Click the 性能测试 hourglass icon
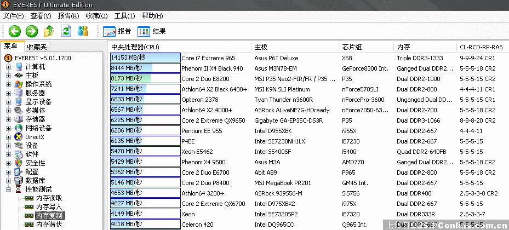This screenshot has height=230, width=509. pyautogui.click(x=19, y=189)
